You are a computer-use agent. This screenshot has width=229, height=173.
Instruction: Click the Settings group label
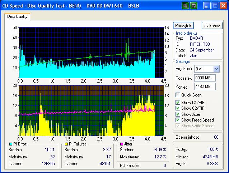tap(183, 61)
